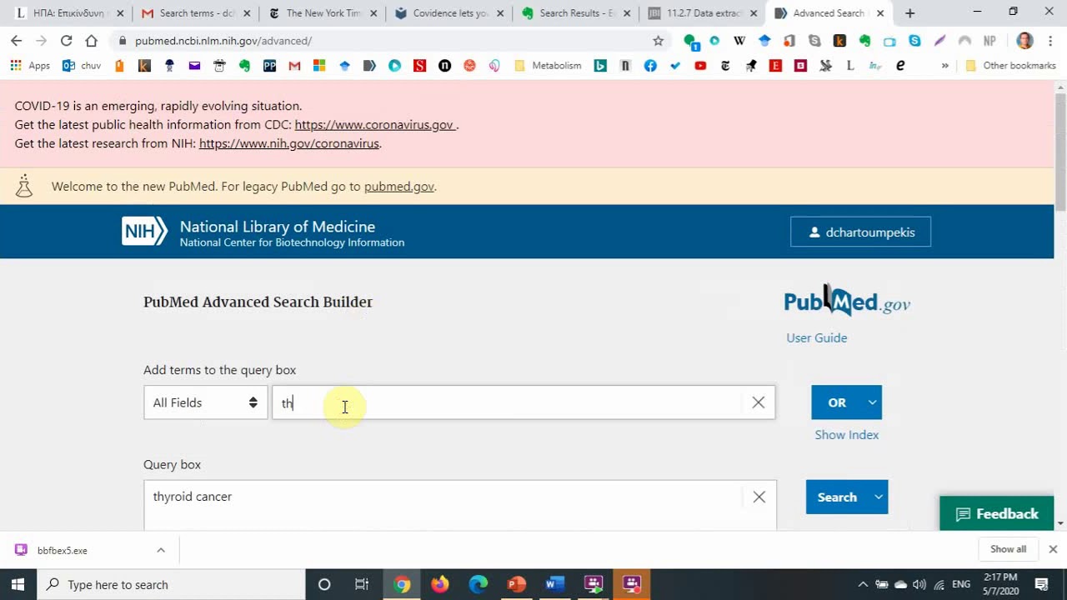The width and height of the screenshot is (1067, 600).
Task: Go to the browser home page
Action: tap(91, 41)
